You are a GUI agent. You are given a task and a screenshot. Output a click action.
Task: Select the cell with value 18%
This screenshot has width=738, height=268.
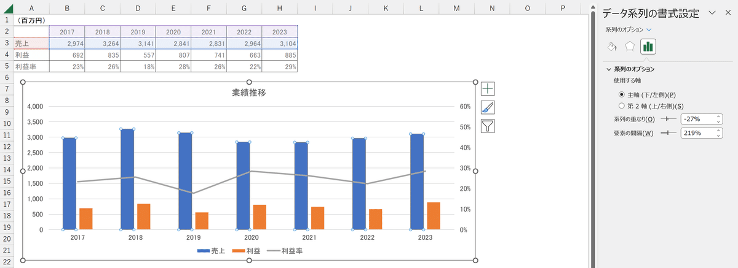click(138, 66)
